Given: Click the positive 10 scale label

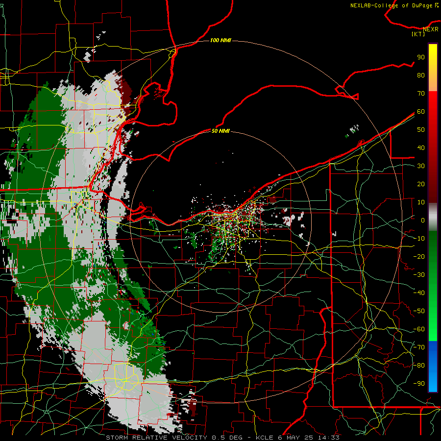Looking at the screenshot, I should (x=421, y=202).
